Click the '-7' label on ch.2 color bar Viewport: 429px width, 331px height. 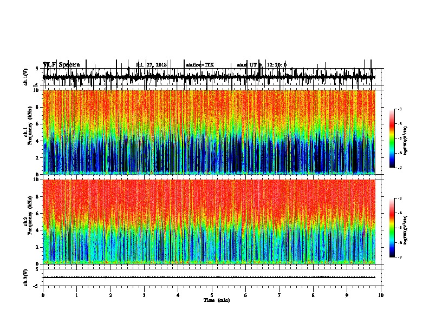click(399, 257)
